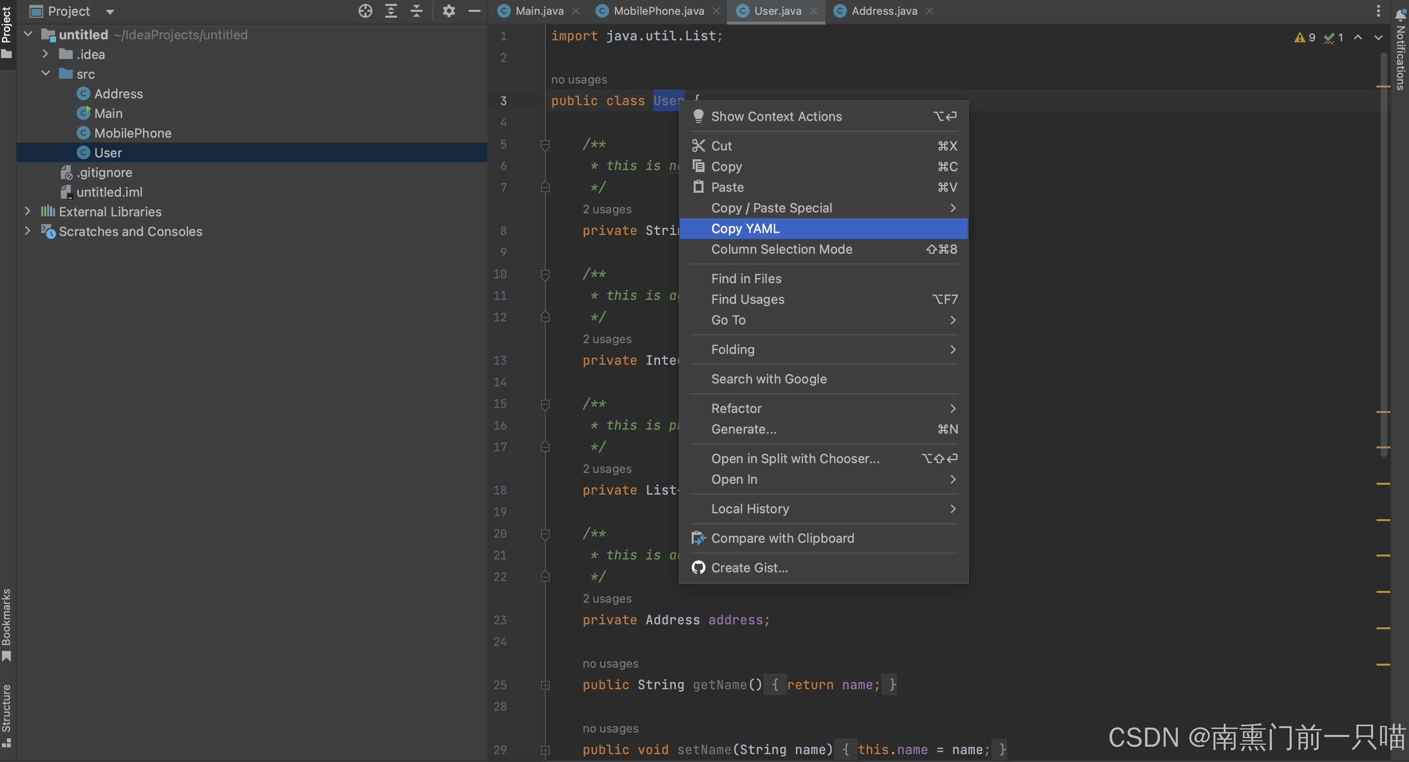Image resolution: width=1409 pixels, height=762 pixels.
Task: Click Search with Google
Action: (x=823, y=379)
